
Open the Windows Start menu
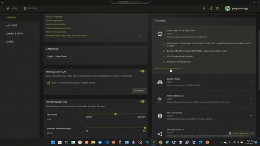53,142
